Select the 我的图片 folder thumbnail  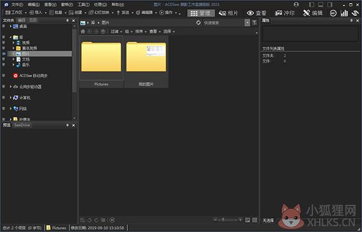point(146,61)
